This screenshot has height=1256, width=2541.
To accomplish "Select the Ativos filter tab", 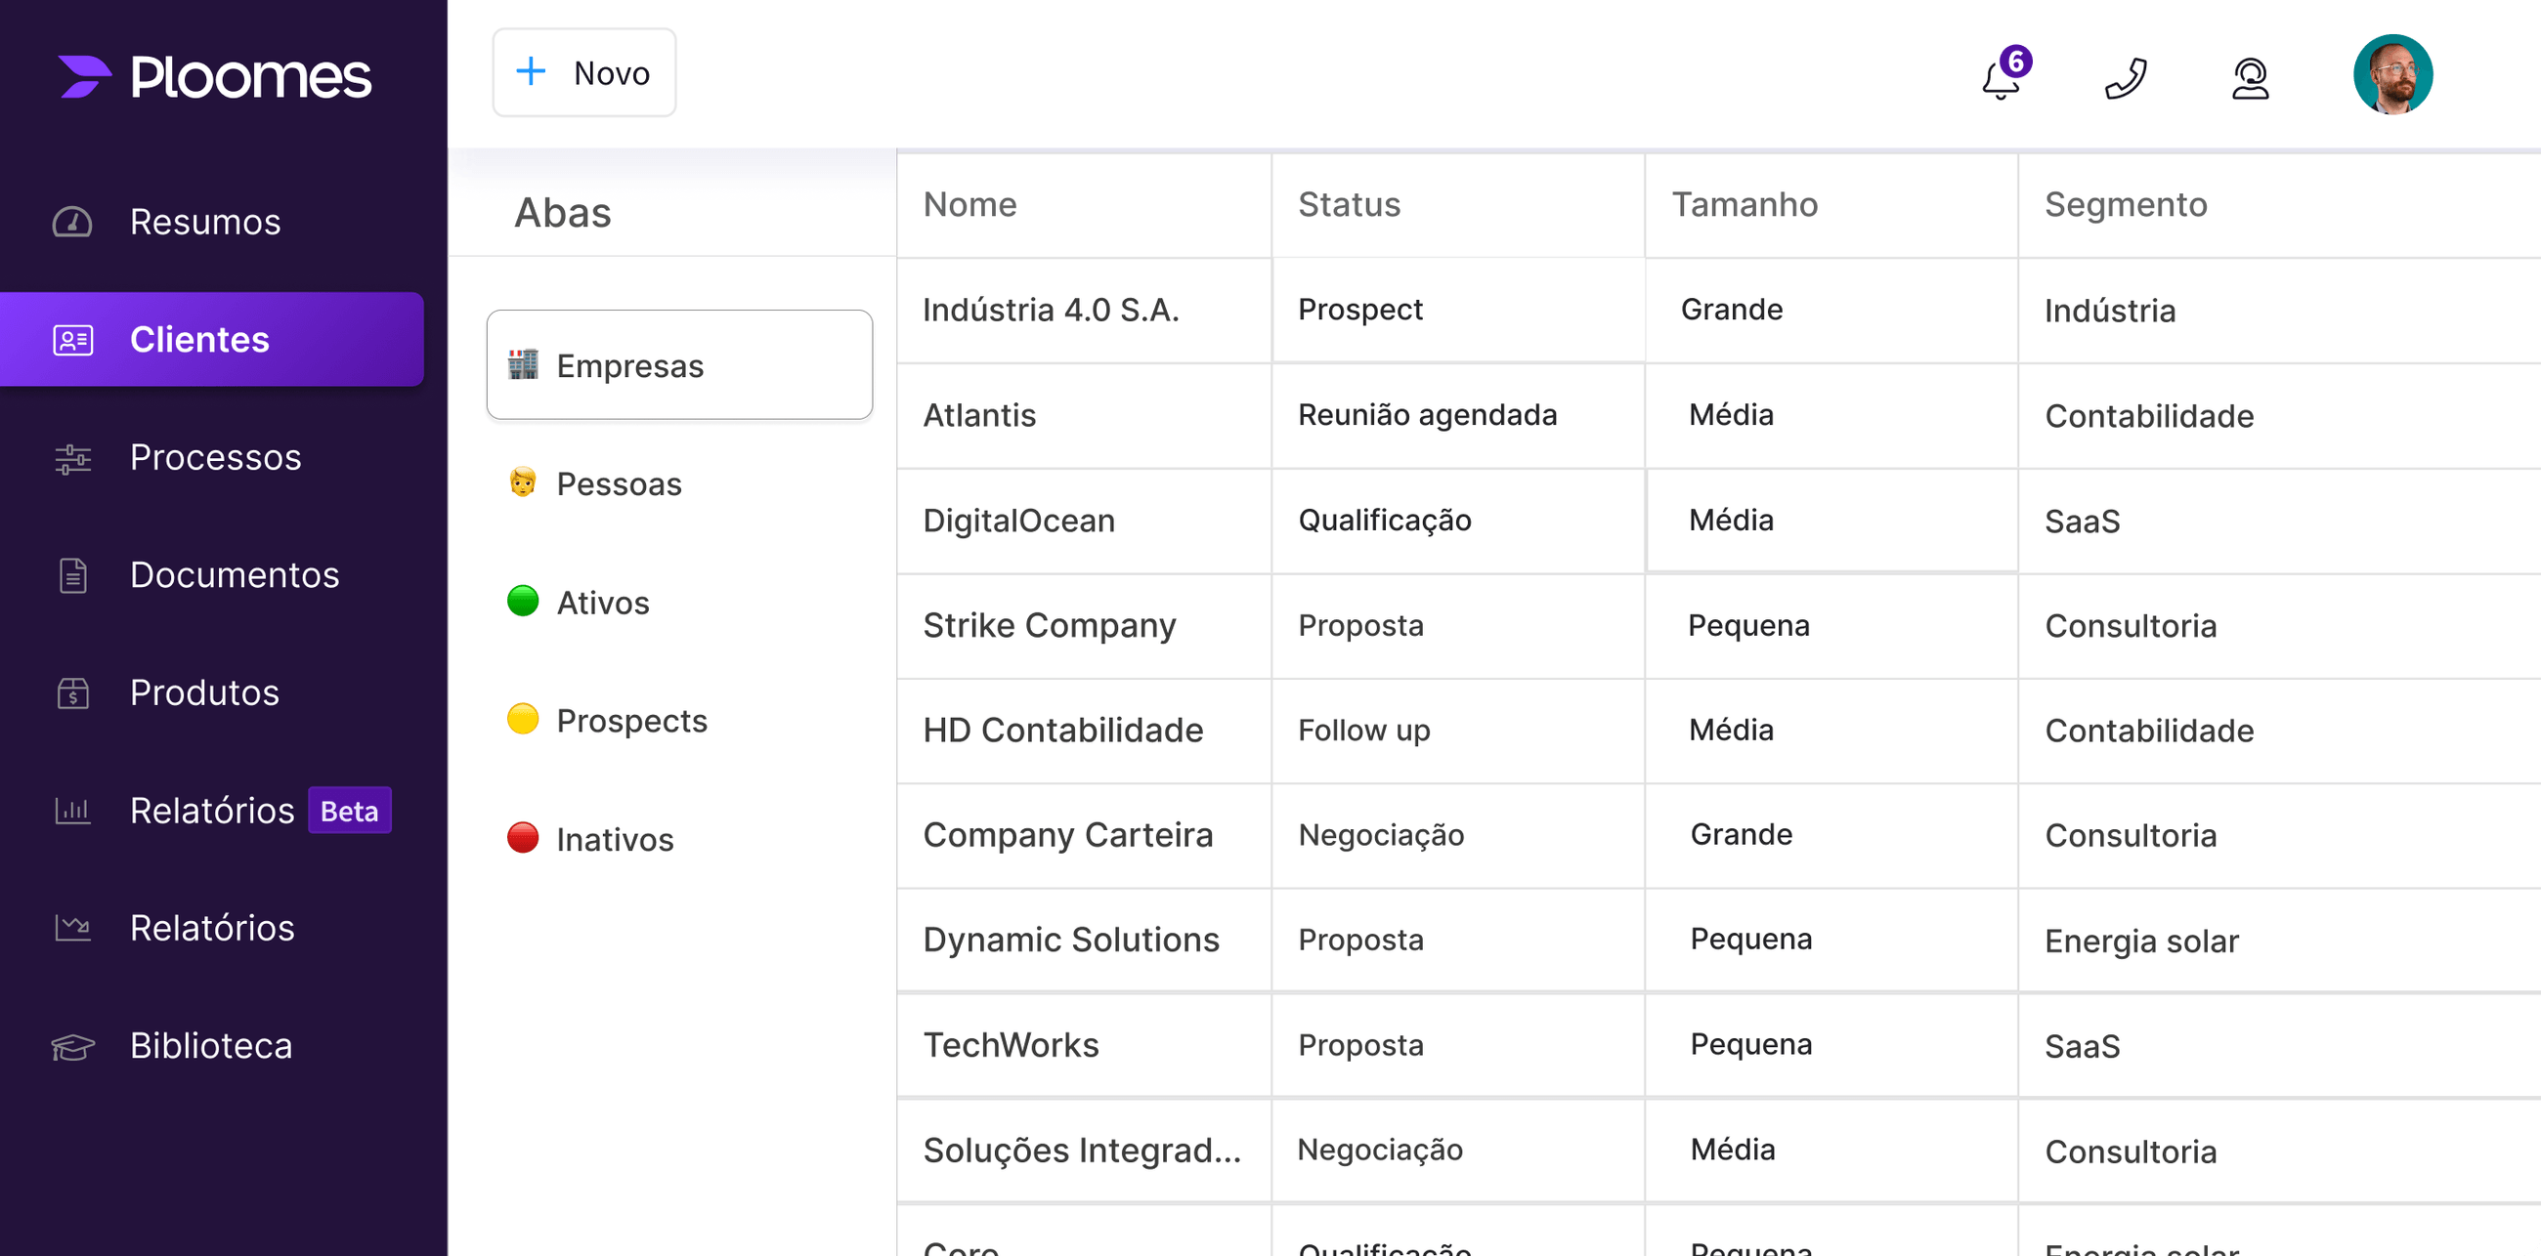I will pos(603,603).
